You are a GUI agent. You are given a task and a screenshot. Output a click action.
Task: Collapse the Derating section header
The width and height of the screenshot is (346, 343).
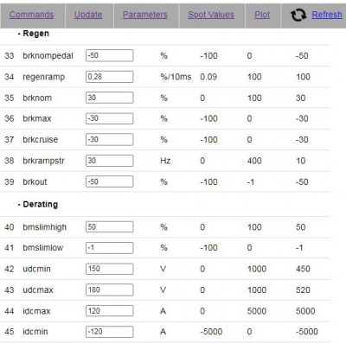[38, 204]
